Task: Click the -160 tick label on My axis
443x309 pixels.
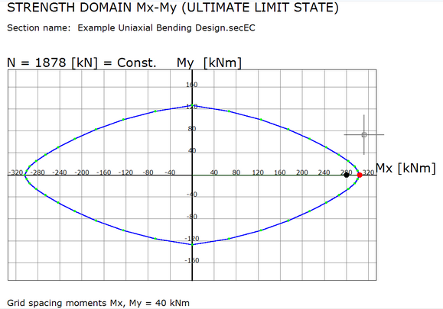Action: click(x=191, y=260)
